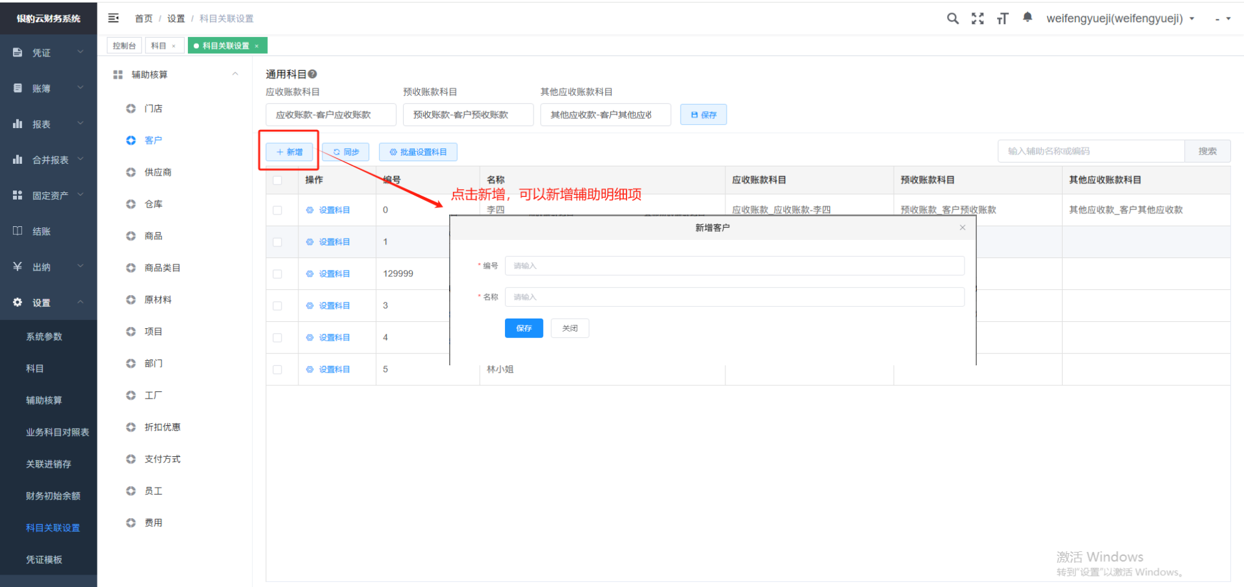Click the 固定资产 grid icon
Image resolution: width=1244 pixels, height=587 pixels.
click(x=18, y=195)
